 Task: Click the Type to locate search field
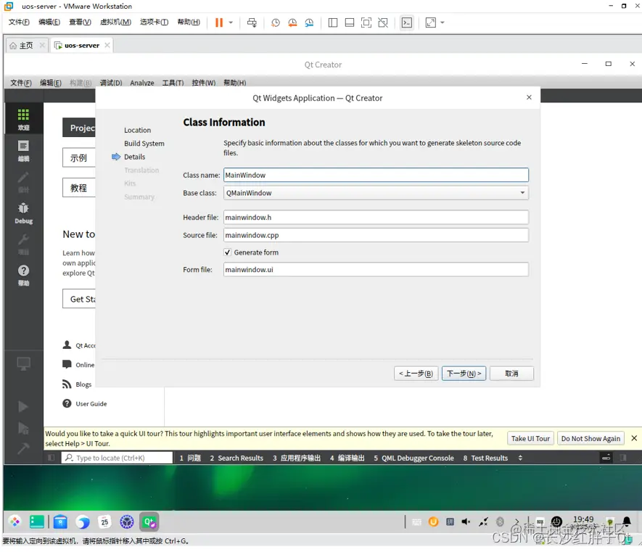[117, 458]
